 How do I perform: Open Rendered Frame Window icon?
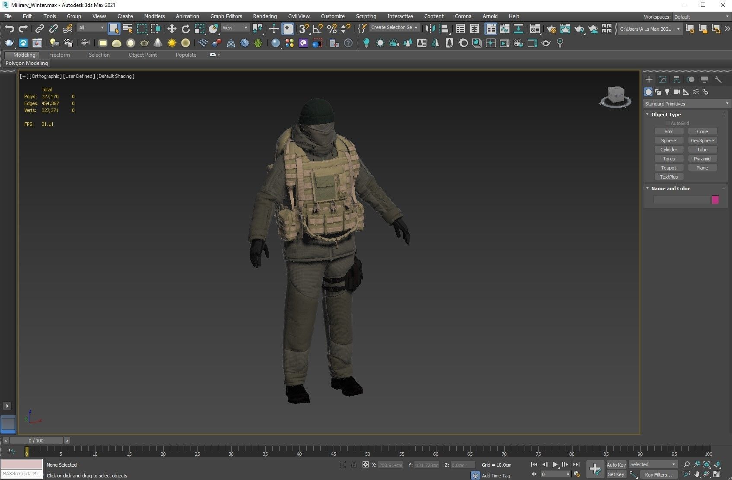565,29
